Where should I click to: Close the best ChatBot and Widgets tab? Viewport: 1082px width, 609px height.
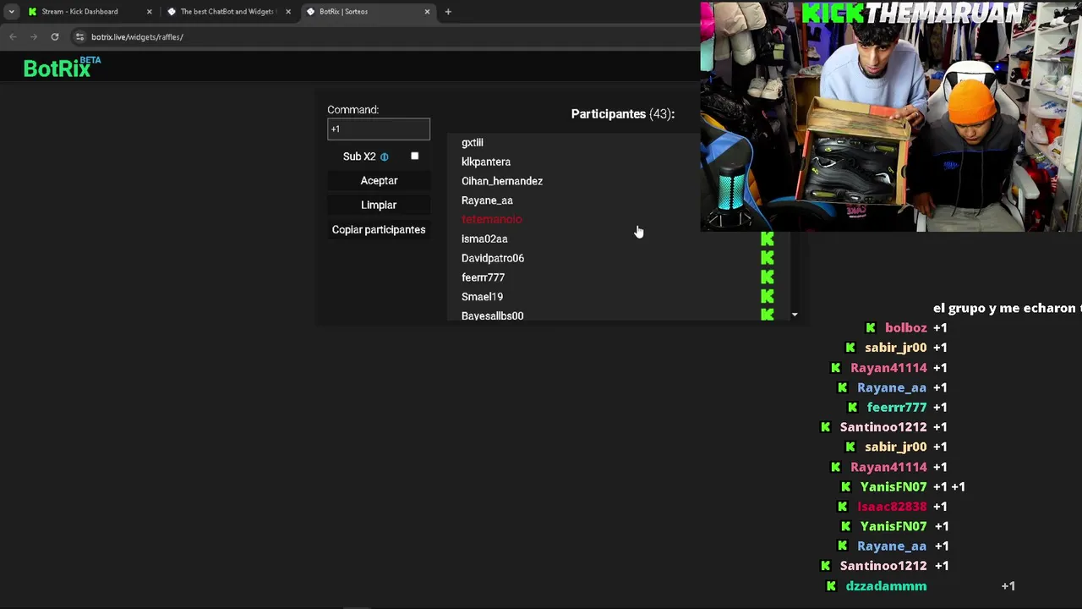coord(288,12)
